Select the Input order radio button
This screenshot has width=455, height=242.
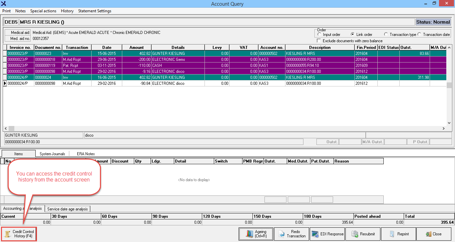(x=319, y=35)
